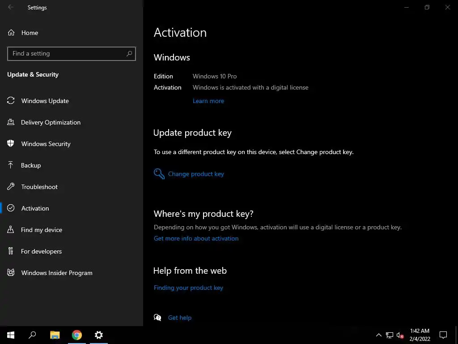Click the Activation checkmark circle icon

11,208
